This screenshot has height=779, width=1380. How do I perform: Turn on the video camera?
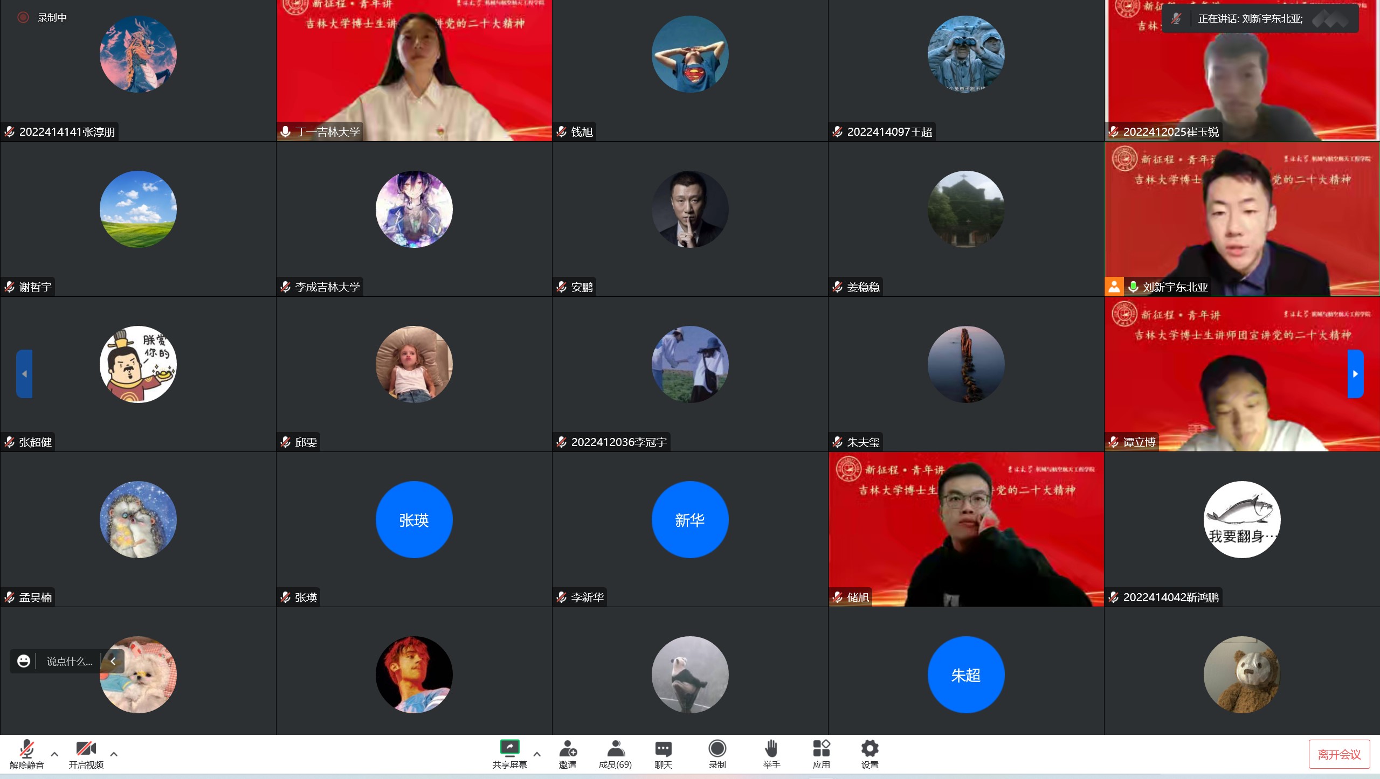(86, 748)
